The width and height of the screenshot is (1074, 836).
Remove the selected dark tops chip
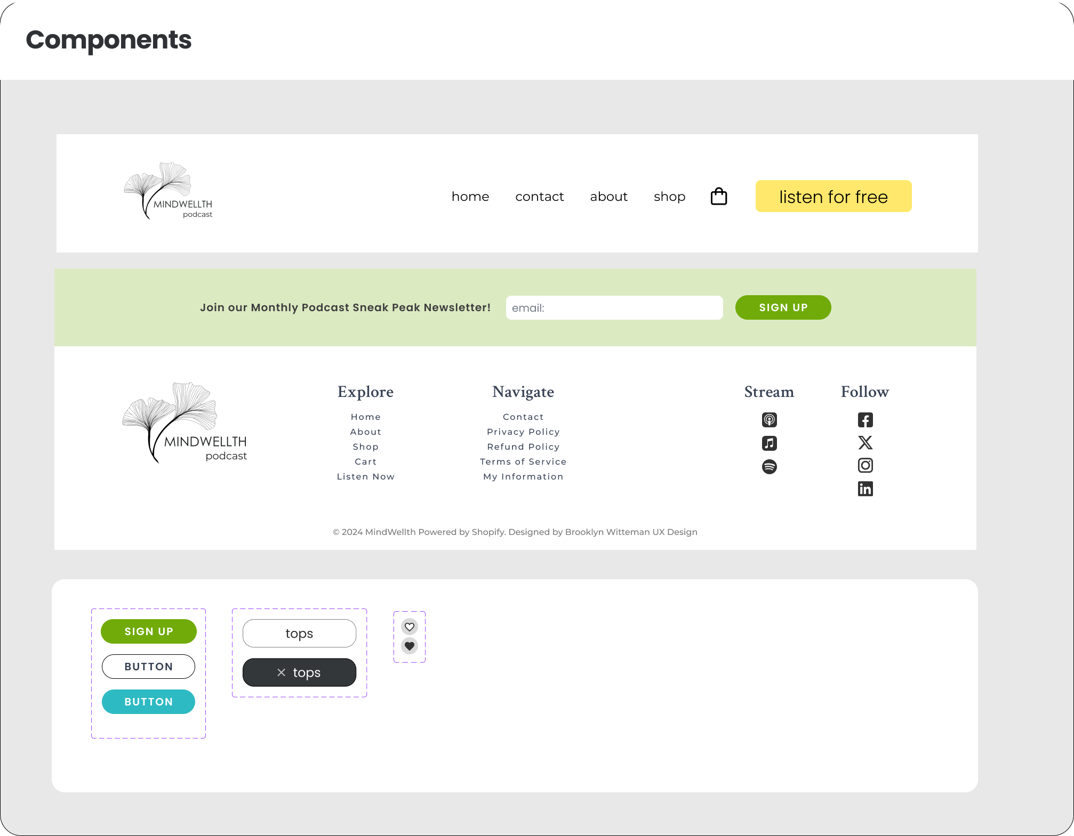(x=282, y=672)
